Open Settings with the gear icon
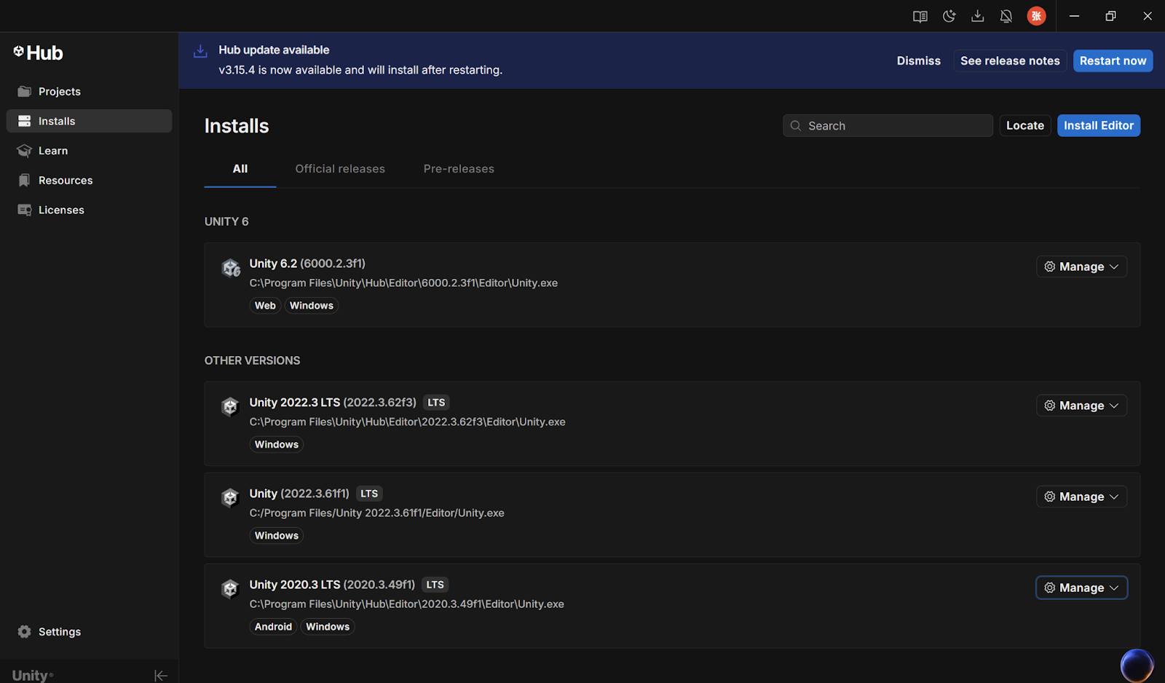Image resolution: width=1165 pixels, height=683 pixels. pyautogui.click(x=25, y=631)
